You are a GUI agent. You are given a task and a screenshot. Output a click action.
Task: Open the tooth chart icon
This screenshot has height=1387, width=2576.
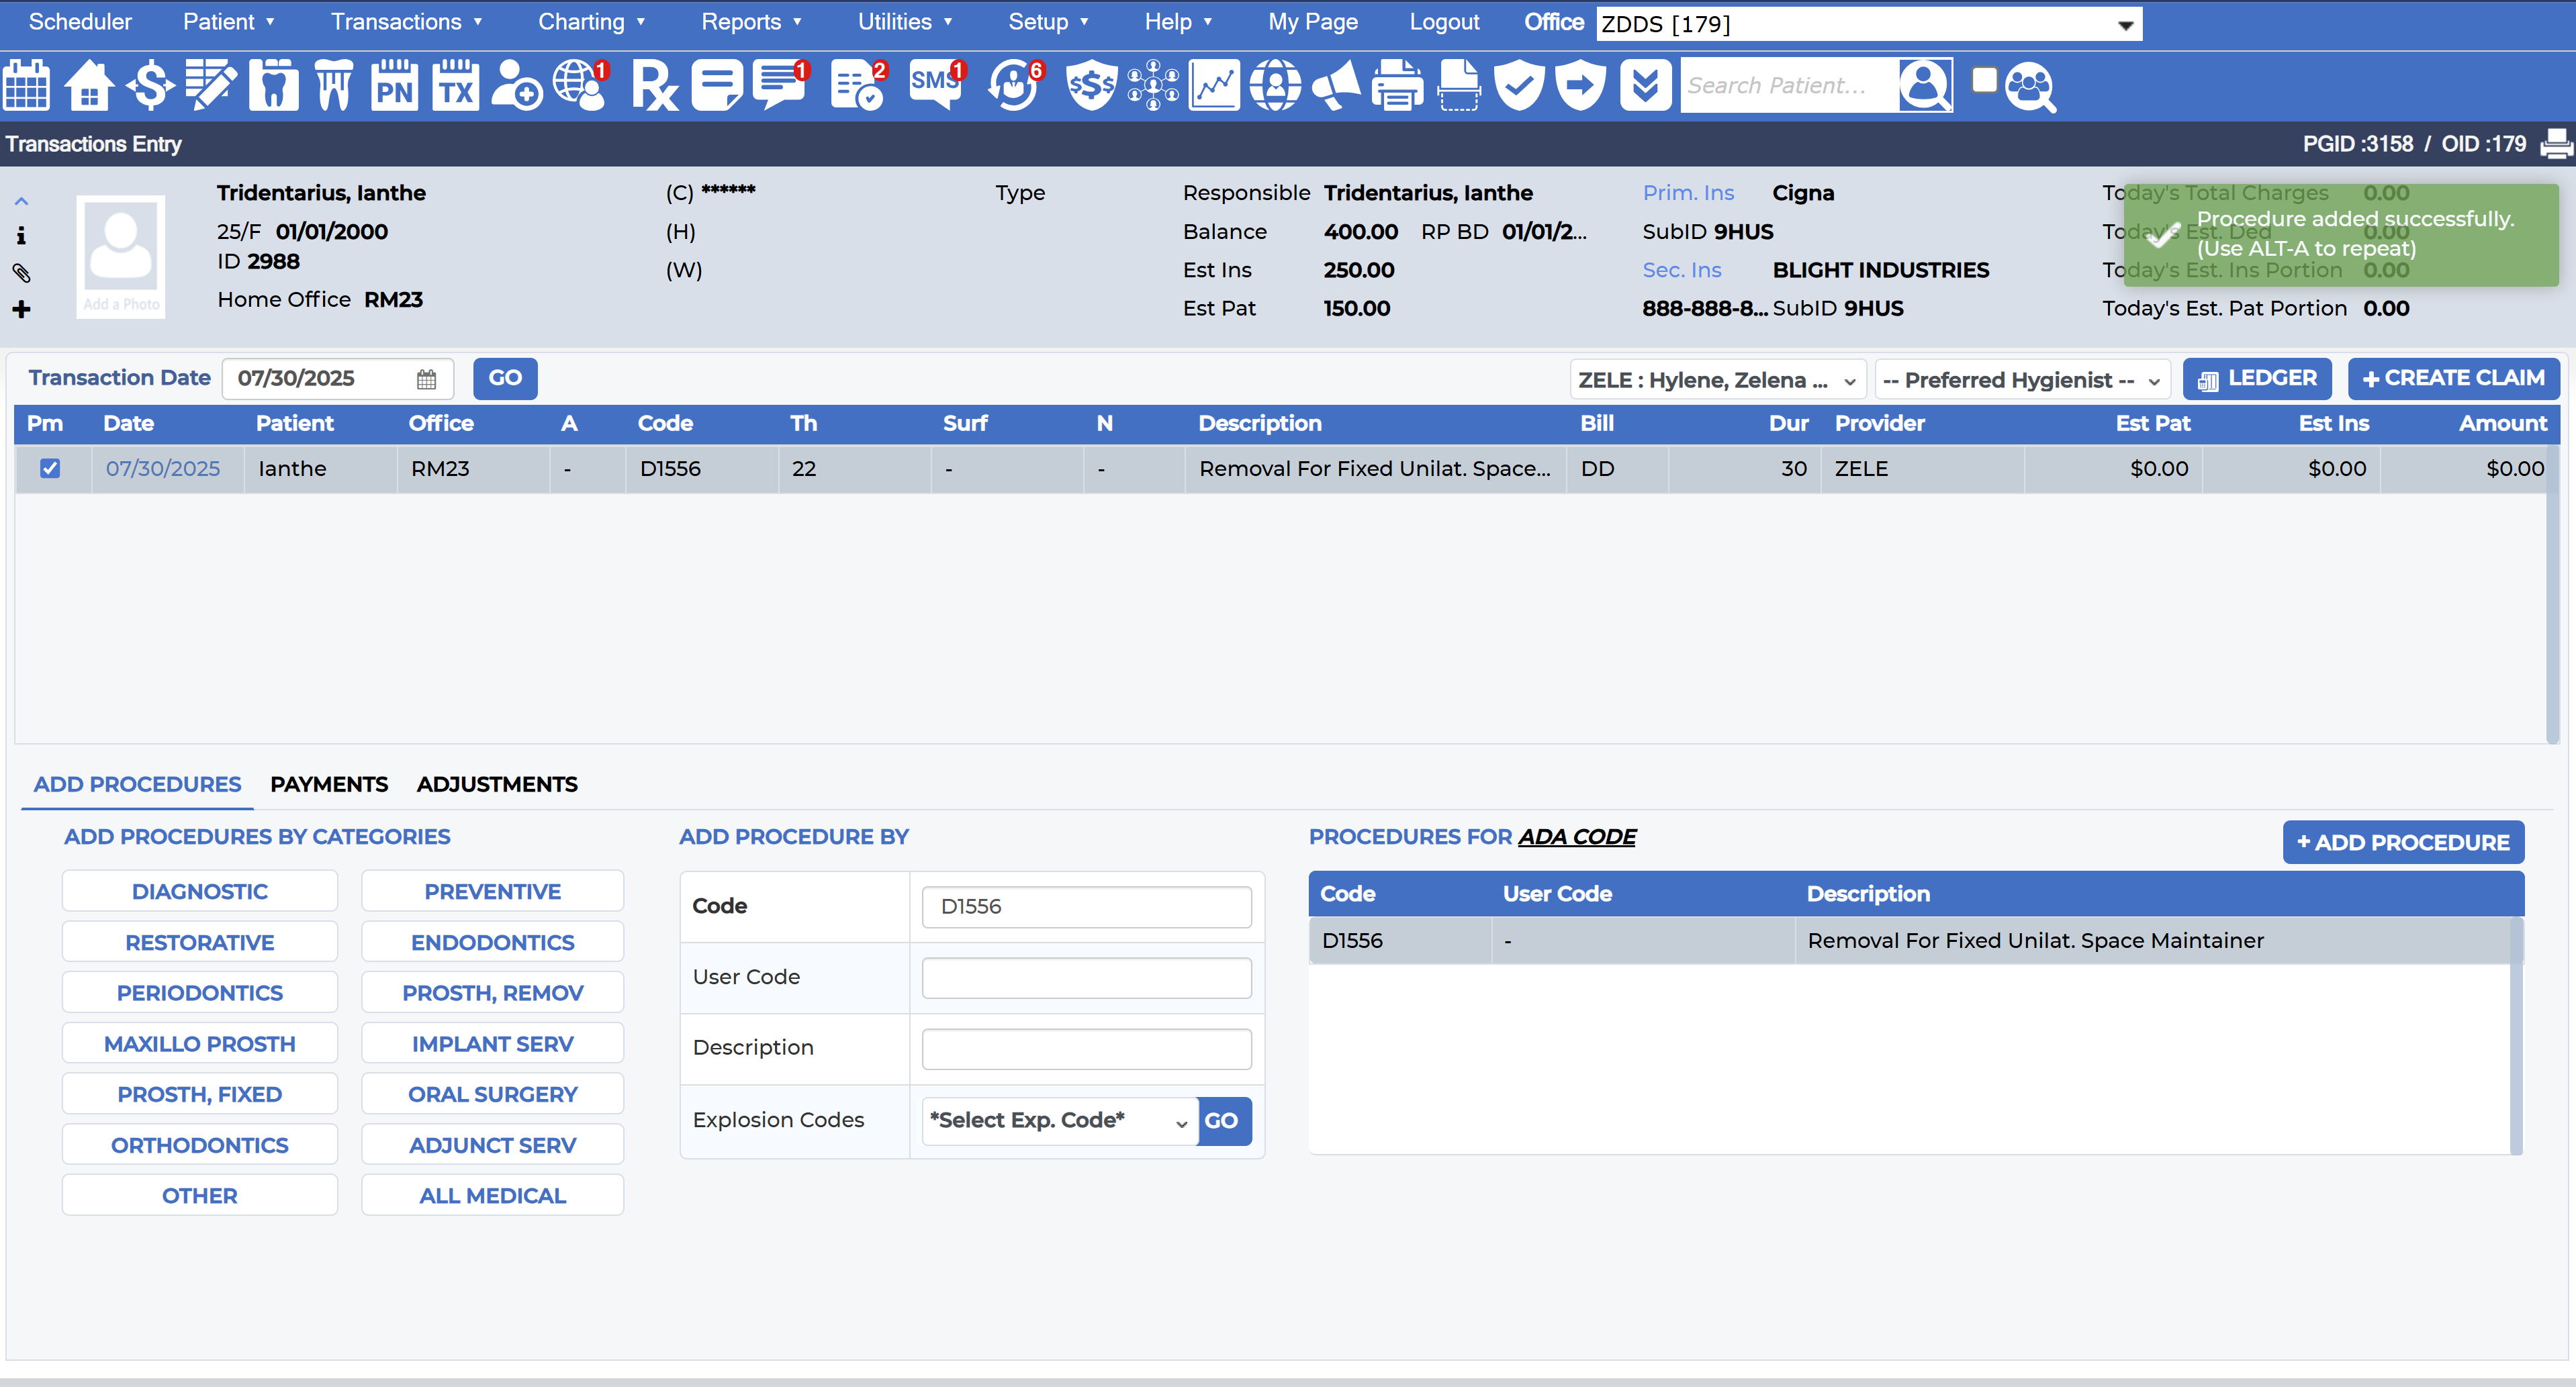click(x=273, y=86)
